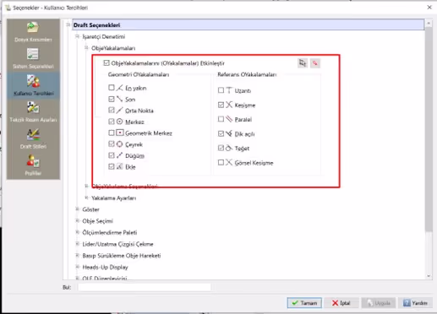Expand the Yakalama Ayarları node

[86, 198]
